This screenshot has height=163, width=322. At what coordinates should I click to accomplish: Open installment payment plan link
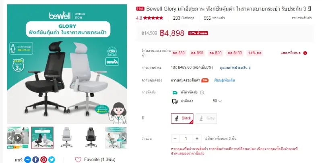235,68
